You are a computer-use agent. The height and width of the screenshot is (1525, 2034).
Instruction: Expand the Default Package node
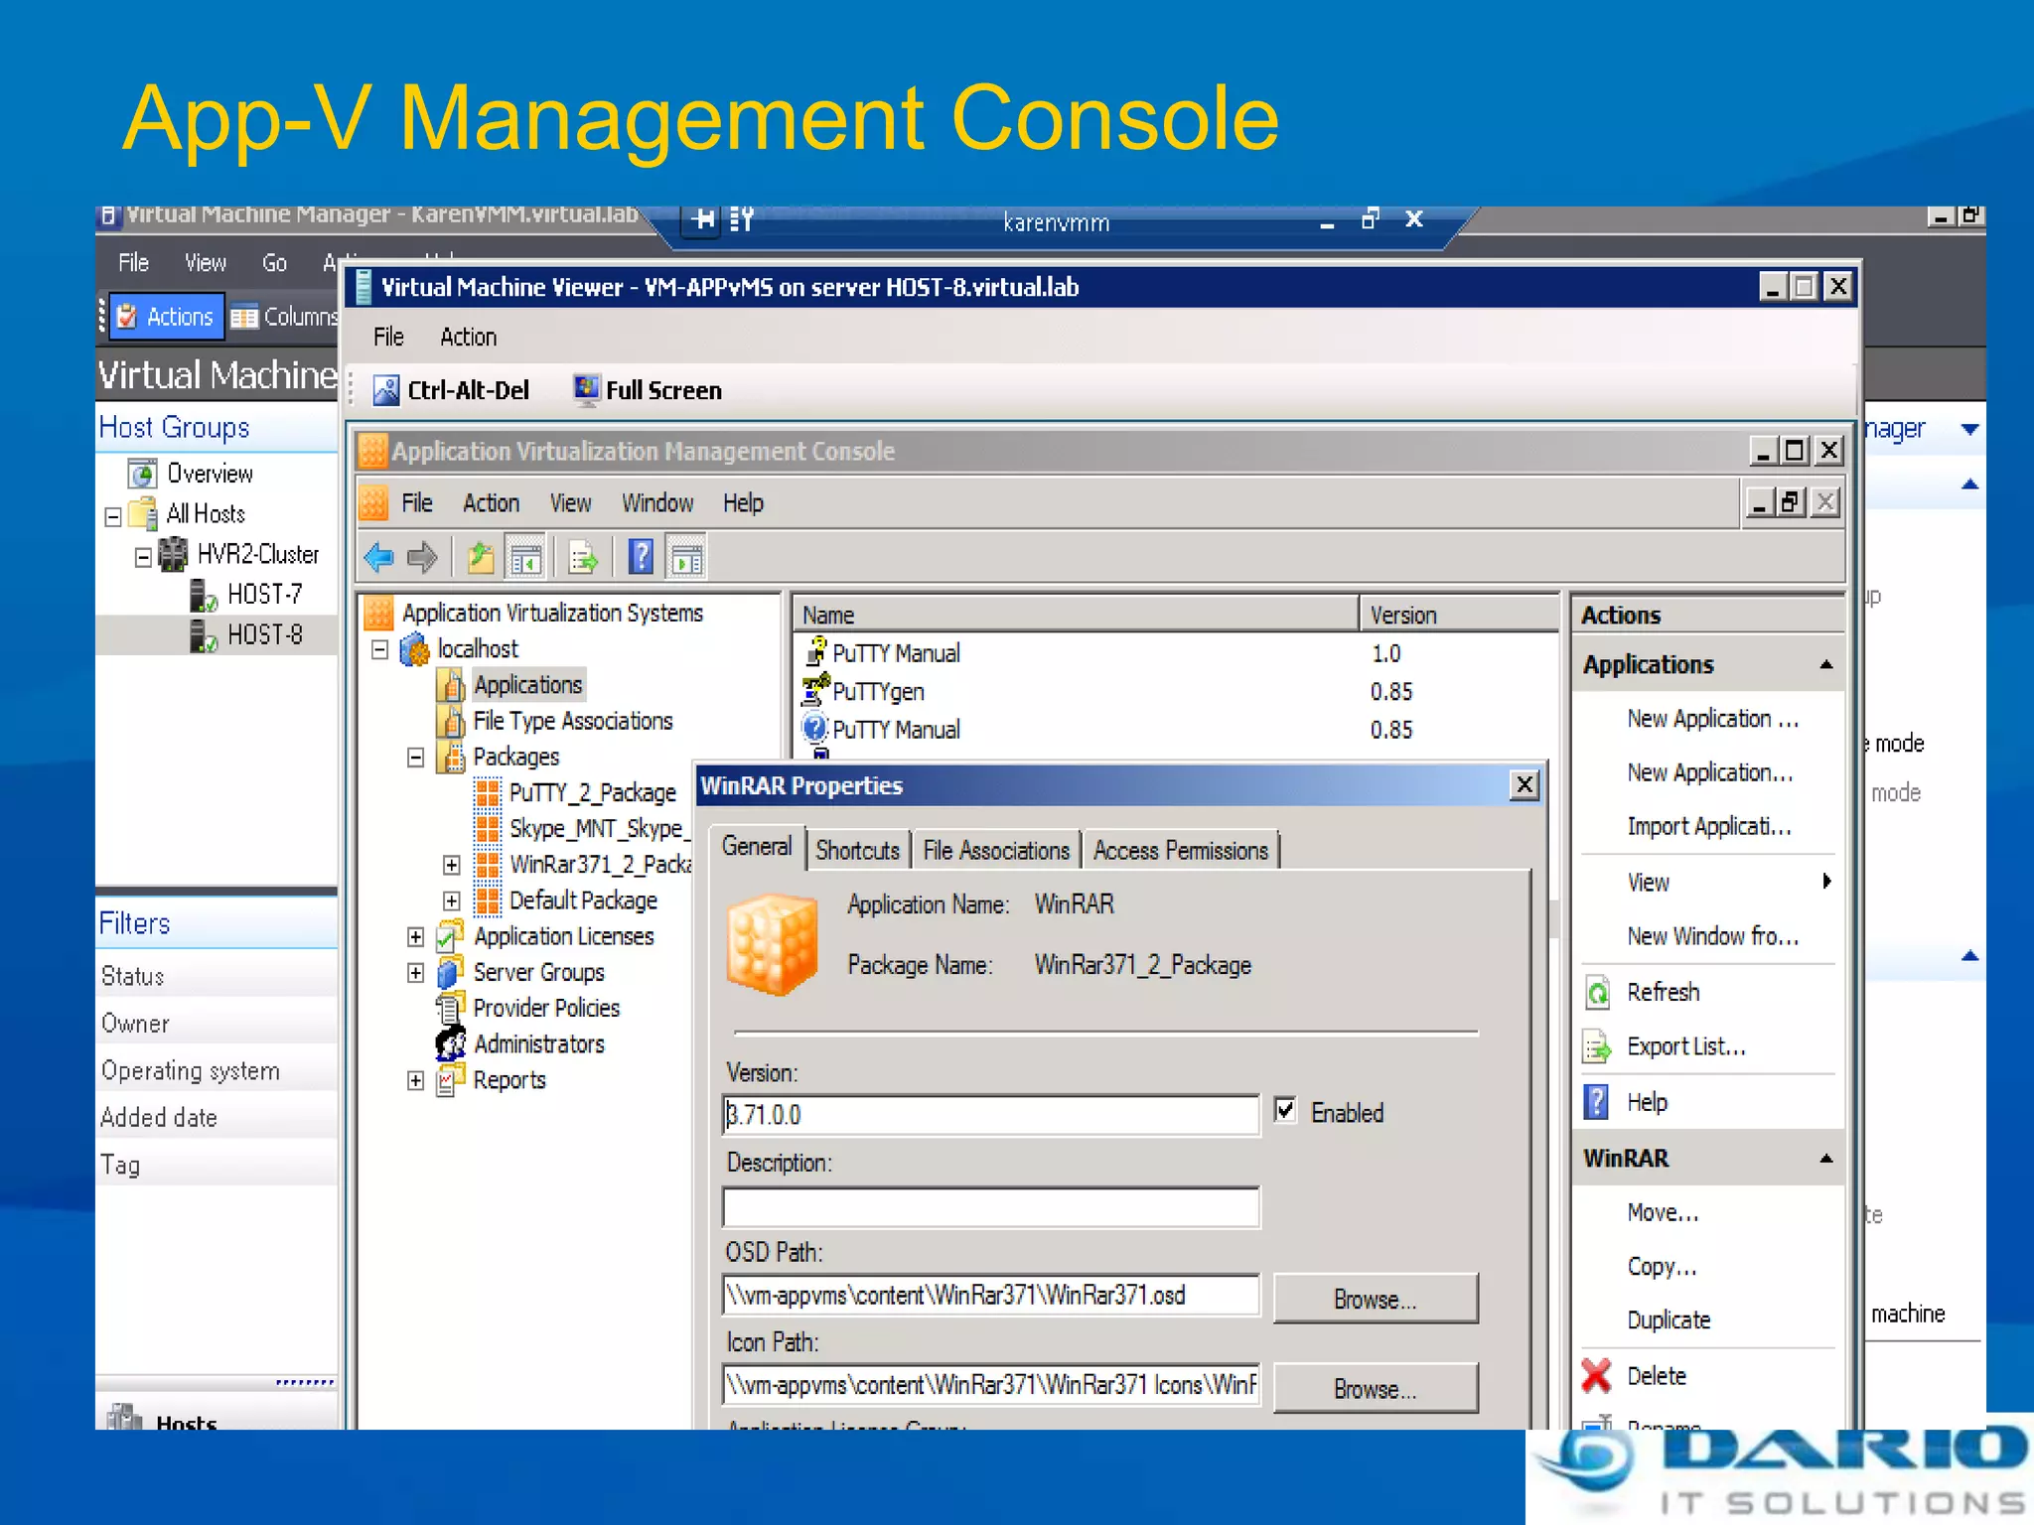[452, 901]
